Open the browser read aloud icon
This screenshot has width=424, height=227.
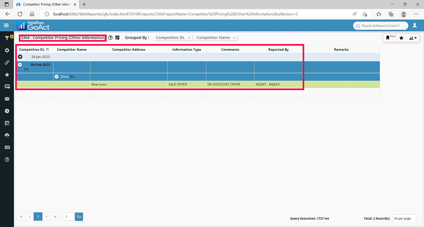(355, 14)
